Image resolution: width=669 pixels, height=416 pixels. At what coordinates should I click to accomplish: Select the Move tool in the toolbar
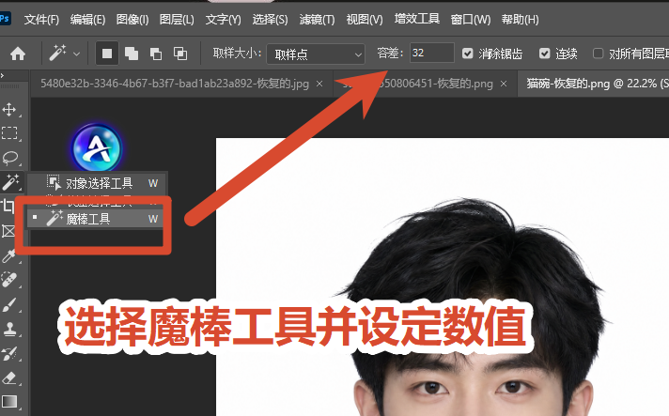9,110
